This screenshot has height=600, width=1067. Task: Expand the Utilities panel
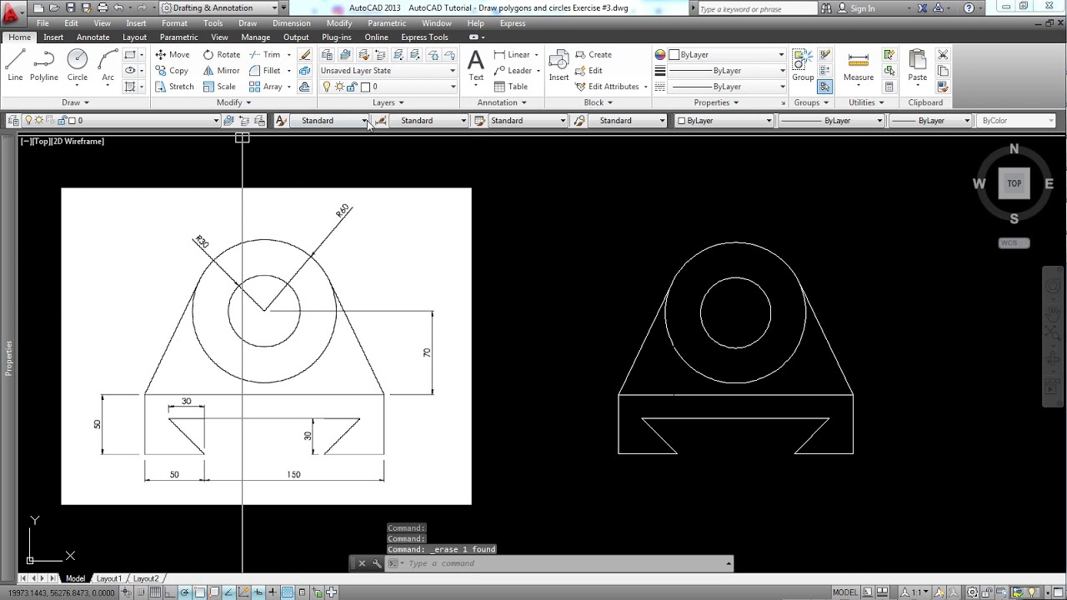pyautogui.click(x=867, y=102)
